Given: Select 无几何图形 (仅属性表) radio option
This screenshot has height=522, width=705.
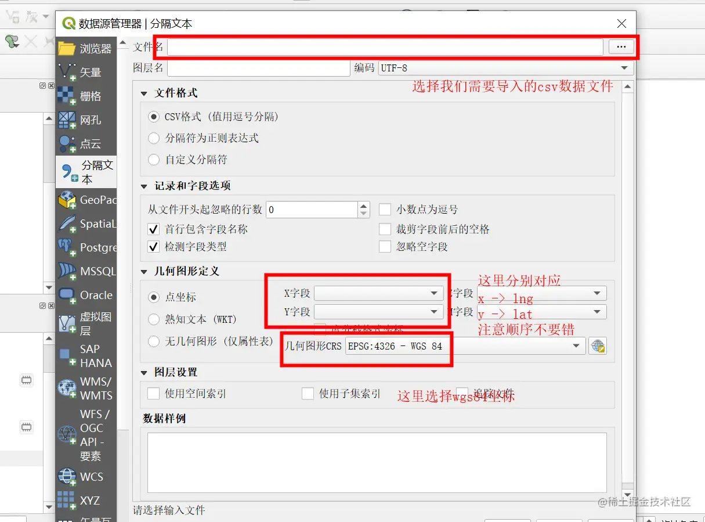Looking at the screenshot, I should pyautogui.click(x=154, y=341).
